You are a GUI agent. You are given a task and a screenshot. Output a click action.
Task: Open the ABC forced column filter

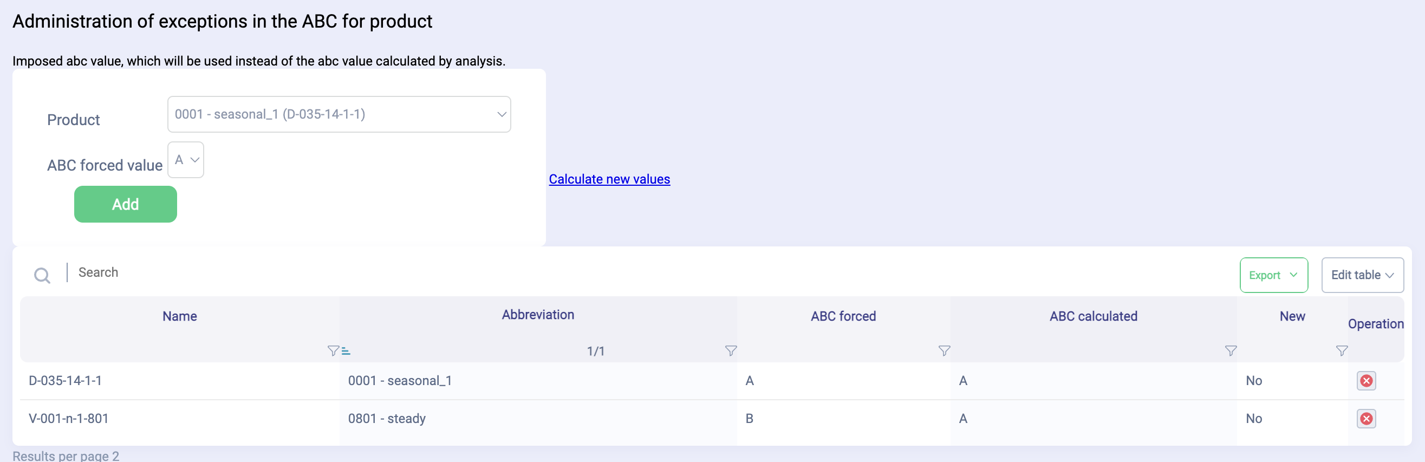(944, 351)
